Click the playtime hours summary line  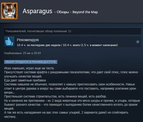(x=67, y=45)
